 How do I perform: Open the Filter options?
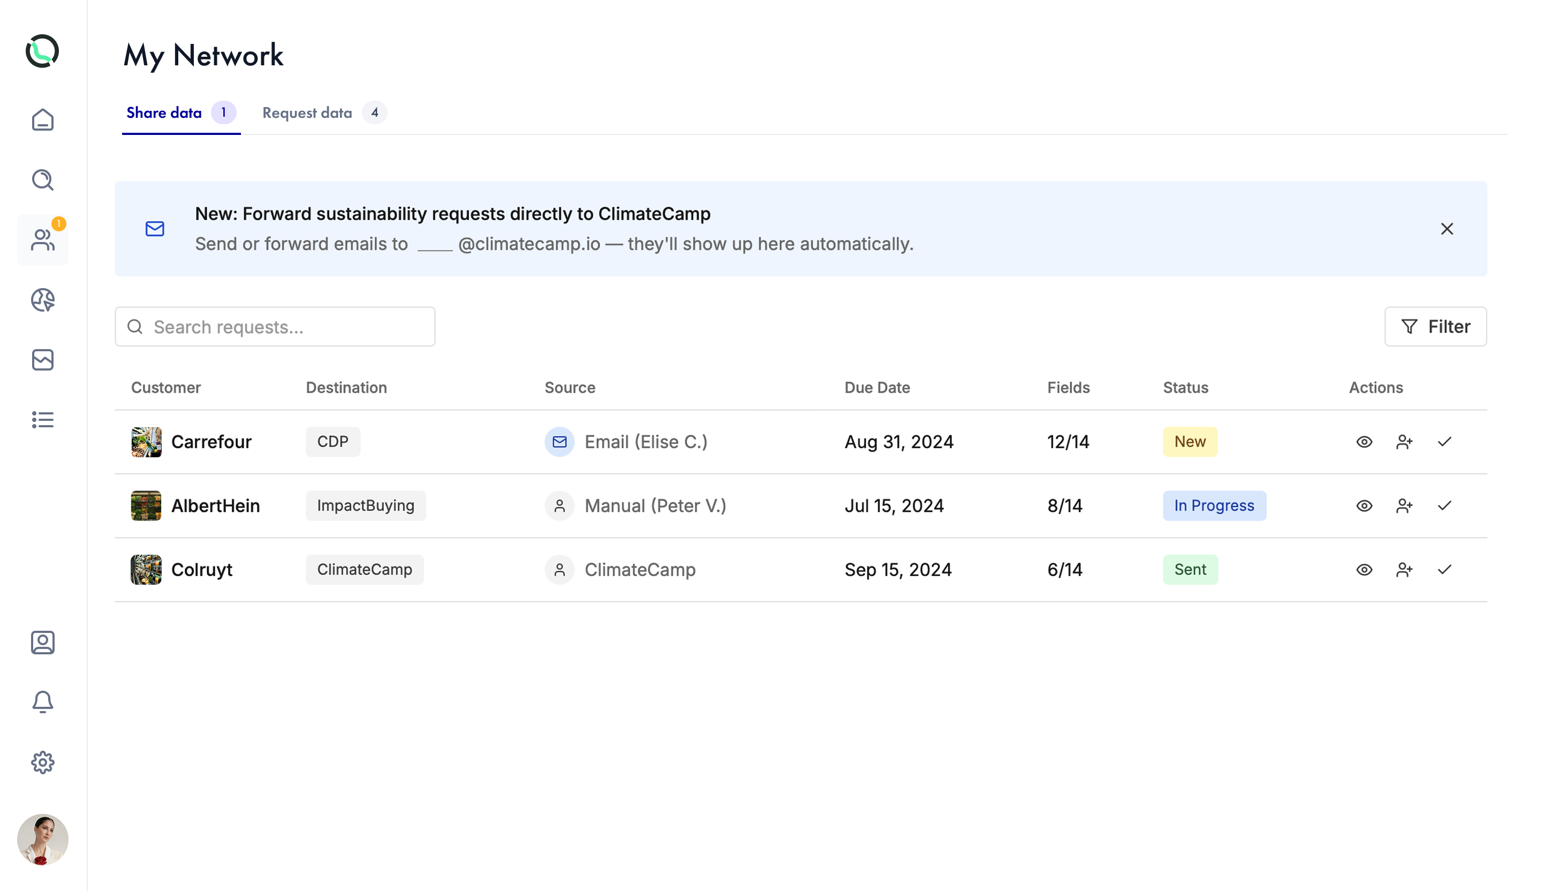(1435, 327)
